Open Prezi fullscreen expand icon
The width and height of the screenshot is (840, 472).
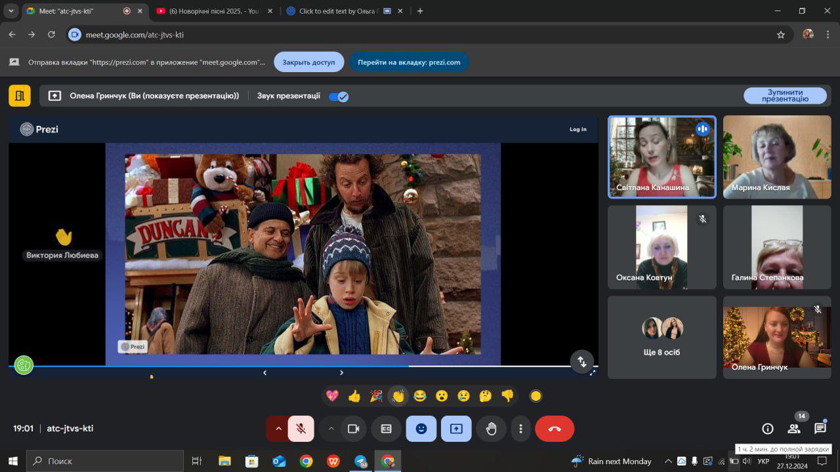tap(593, 372)
